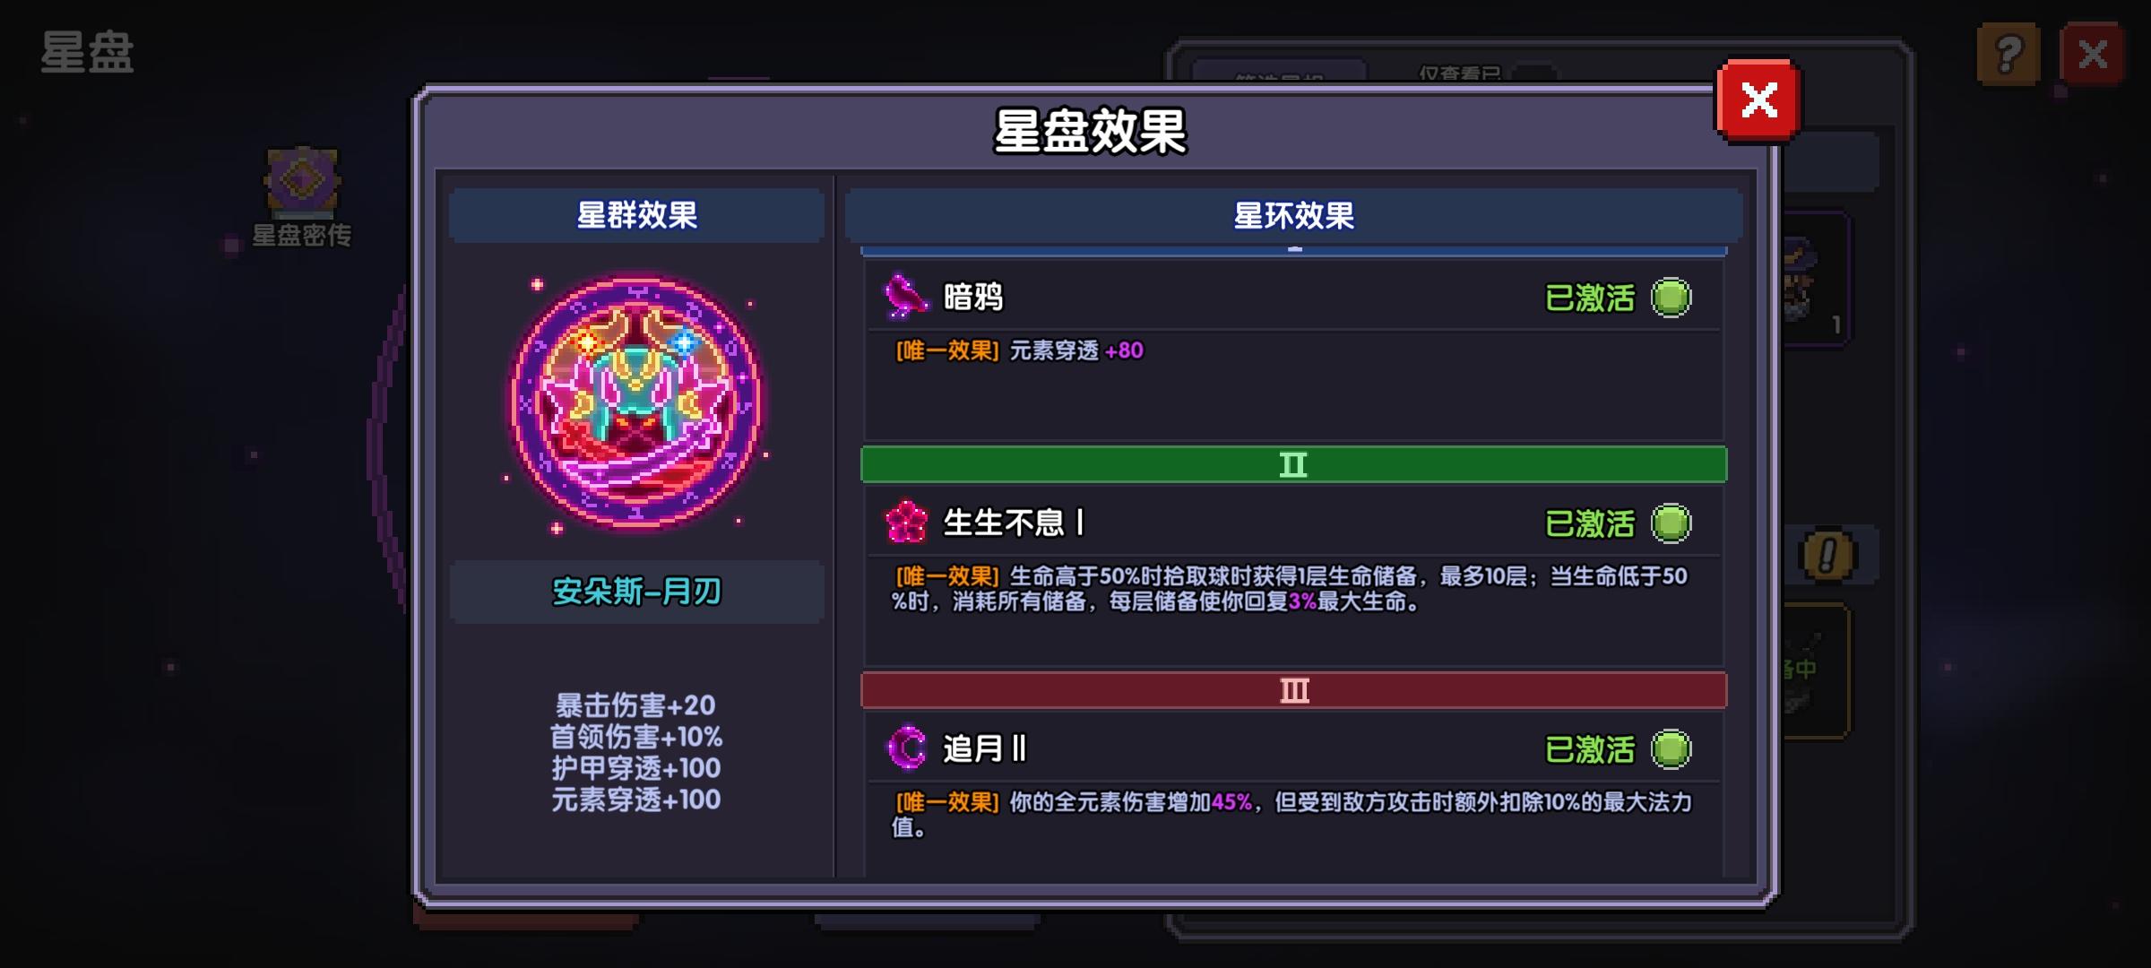This screenshot has height=968, width=2151.
Task: Select the 星群效果 header tab
Action: point(636,215)
